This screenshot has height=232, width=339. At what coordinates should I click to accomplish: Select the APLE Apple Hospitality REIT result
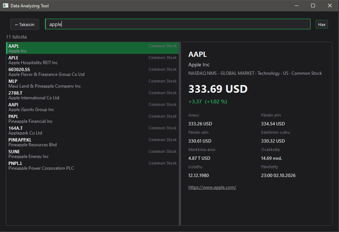pyautogui.click(x=93, y=60)
